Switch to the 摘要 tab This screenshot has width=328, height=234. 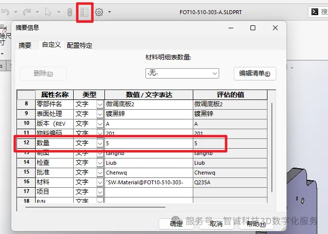25,45
